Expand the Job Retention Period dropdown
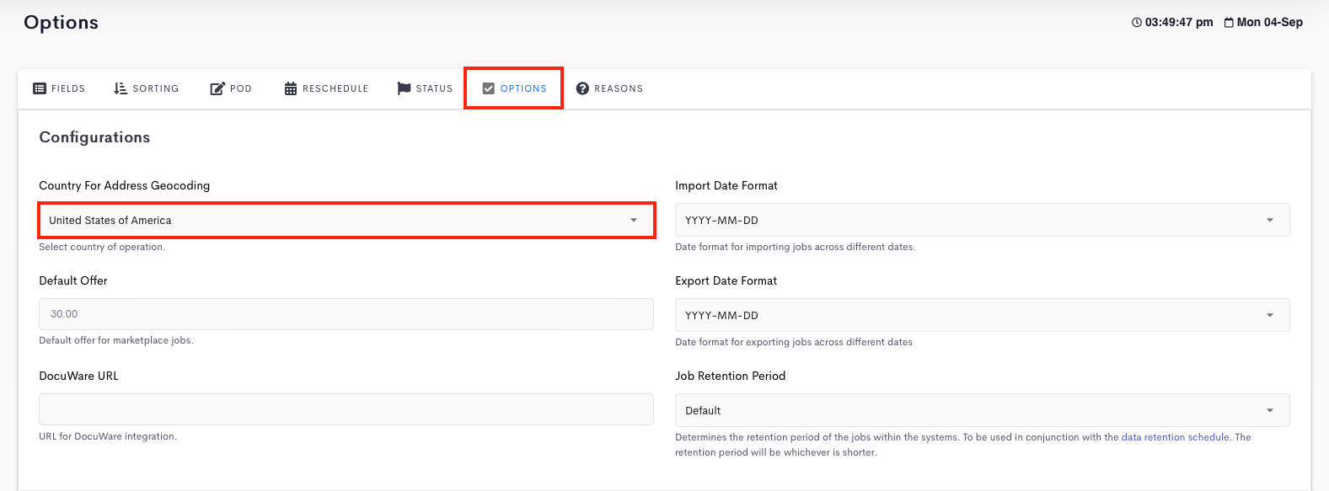This screenshot has width=1329, height=491. click(x=983, y=410)
